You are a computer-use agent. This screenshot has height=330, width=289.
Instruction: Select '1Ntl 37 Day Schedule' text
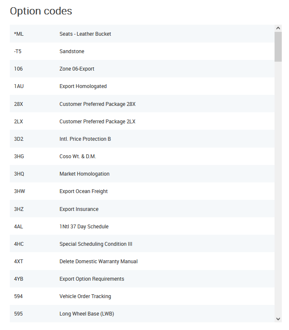pos(84,227)
